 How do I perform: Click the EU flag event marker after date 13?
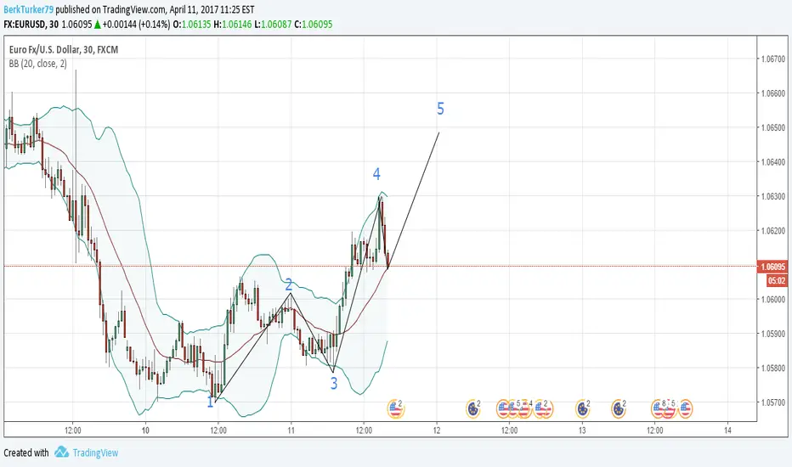pos(619,409)
